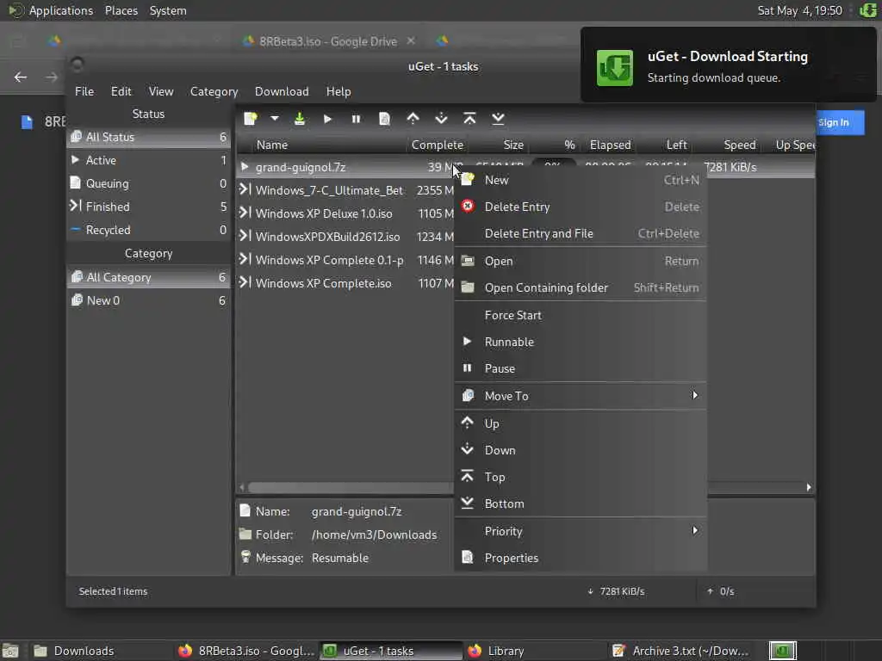Choose Properties in the context menu

[x=580, y=558]
